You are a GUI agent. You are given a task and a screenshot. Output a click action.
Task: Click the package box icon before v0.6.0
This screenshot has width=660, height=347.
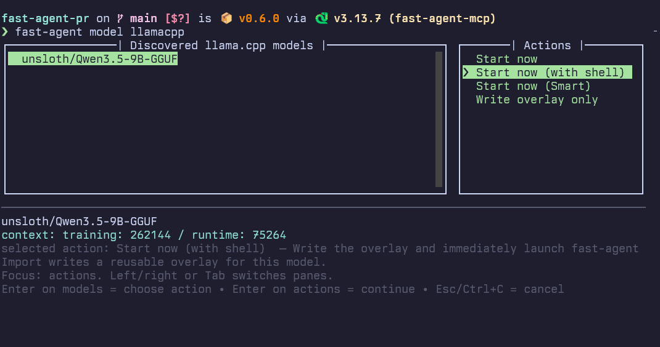click(x=226, y=18)
